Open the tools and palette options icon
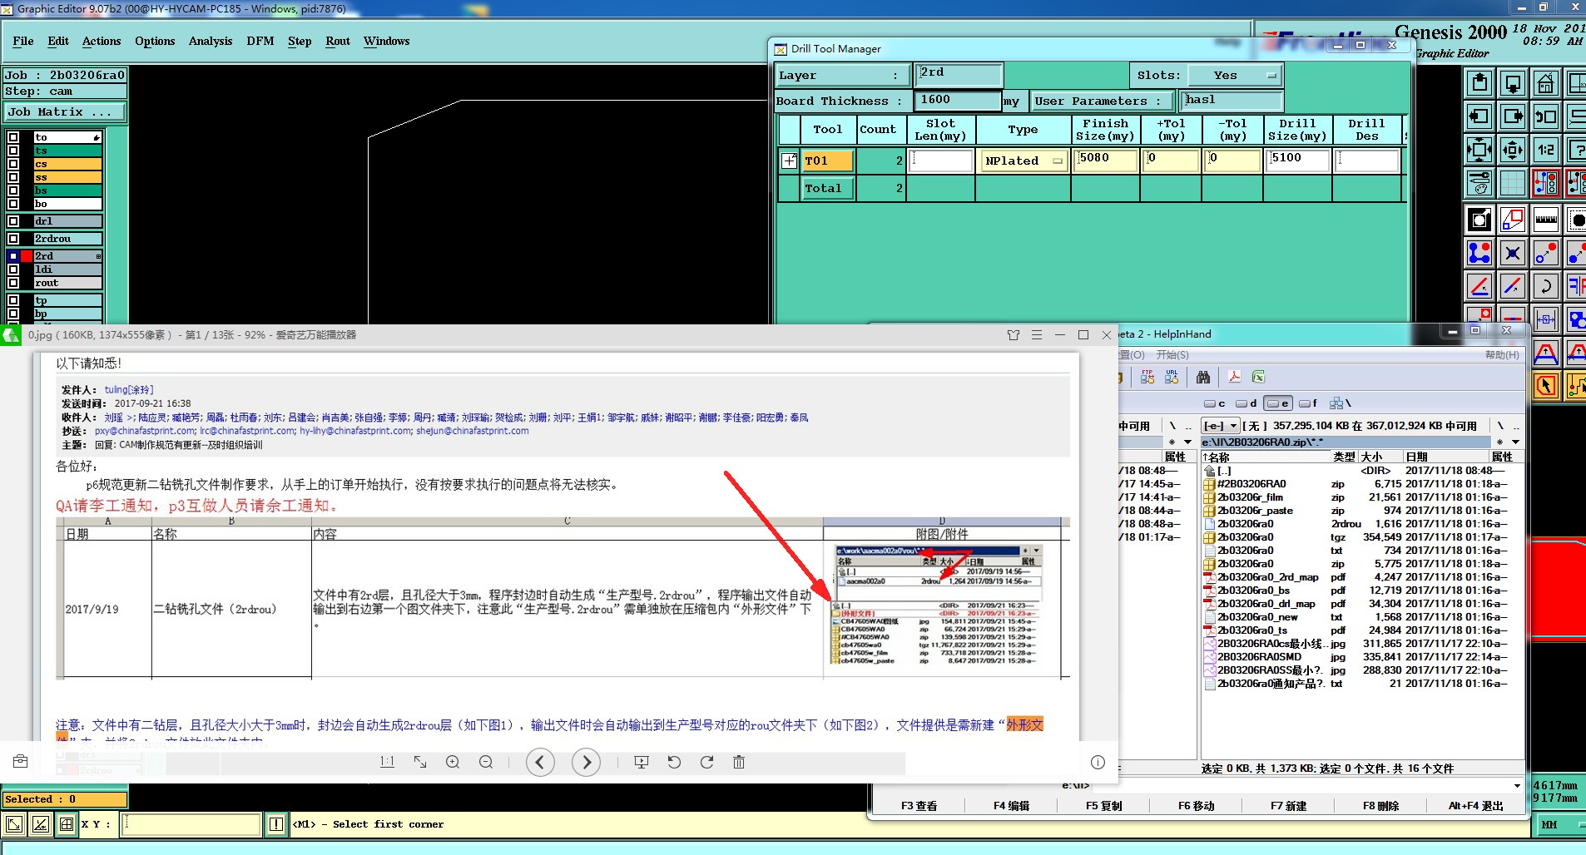 pyautogui.click(x=1479, y=183)
